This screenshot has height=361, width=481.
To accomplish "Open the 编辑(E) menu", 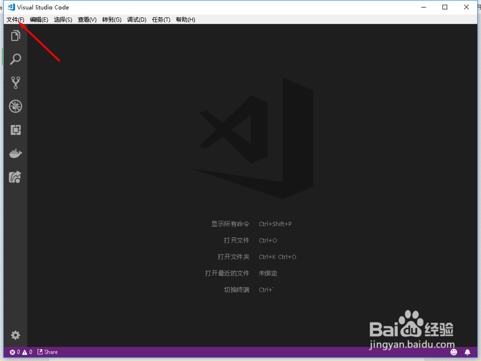I will [39, 20].
